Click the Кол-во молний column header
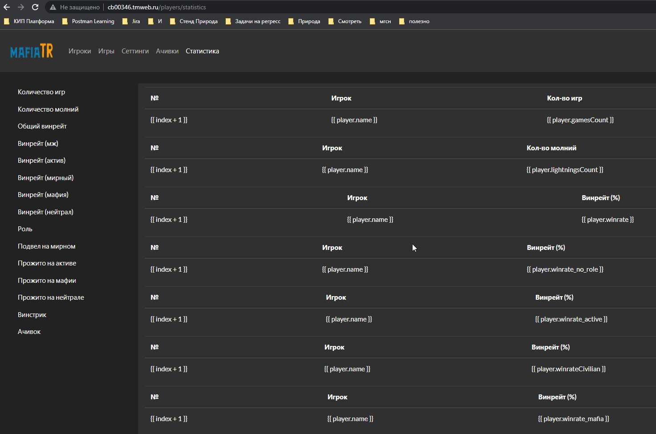This screenshot has width=656, height=434. click(551, 148)
